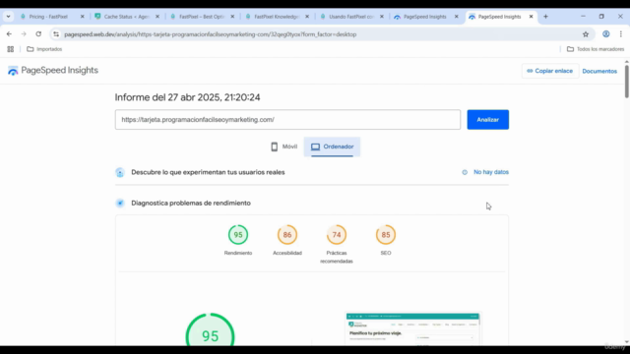Click the Analizar button
Image resolution: width=630 pixels, height=354 pixels.
[488, 120]
